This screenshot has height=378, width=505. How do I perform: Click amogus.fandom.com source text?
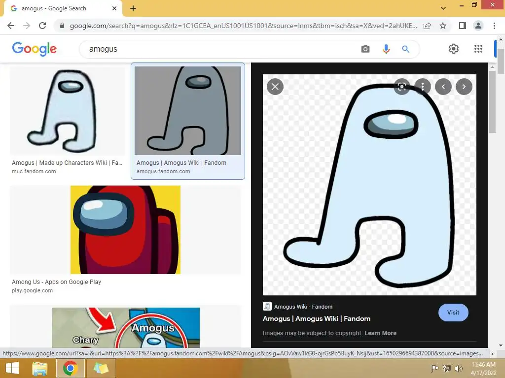pos(163,171)
